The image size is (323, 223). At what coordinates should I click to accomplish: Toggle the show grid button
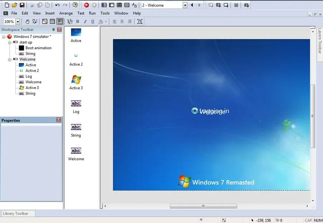click(52, 22)
